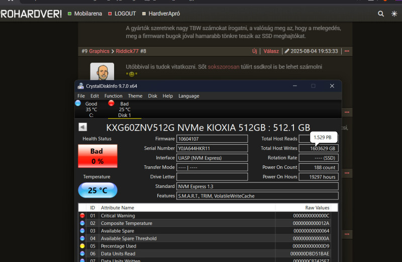Viewport: 402px width, 262px height.
Task: Click the Interface field UASP (NVM Express)
Action: (212, 158)
